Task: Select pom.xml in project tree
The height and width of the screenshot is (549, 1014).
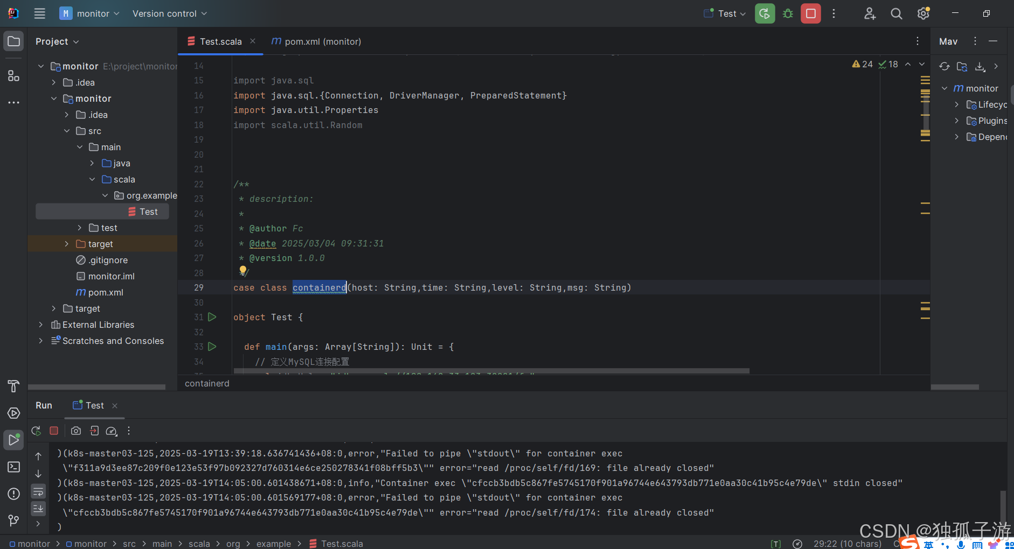Action: (100, 292)
